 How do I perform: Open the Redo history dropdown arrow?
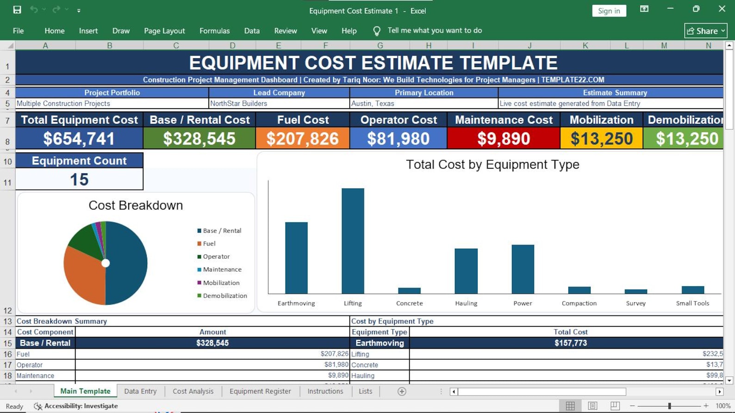(x=67, y=10)
